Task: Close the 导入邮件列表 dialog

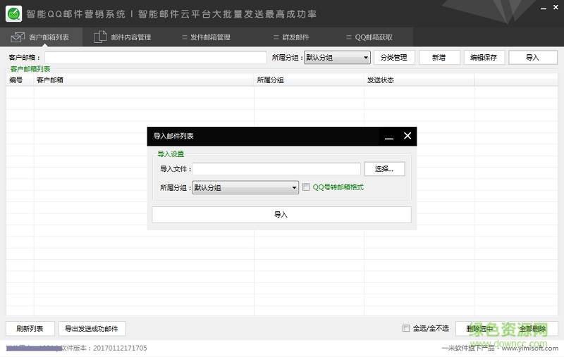Action: click(407, 136)
